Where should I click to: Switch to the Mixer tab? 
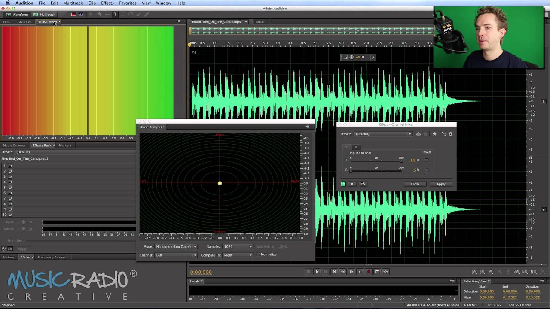(260, 22)
